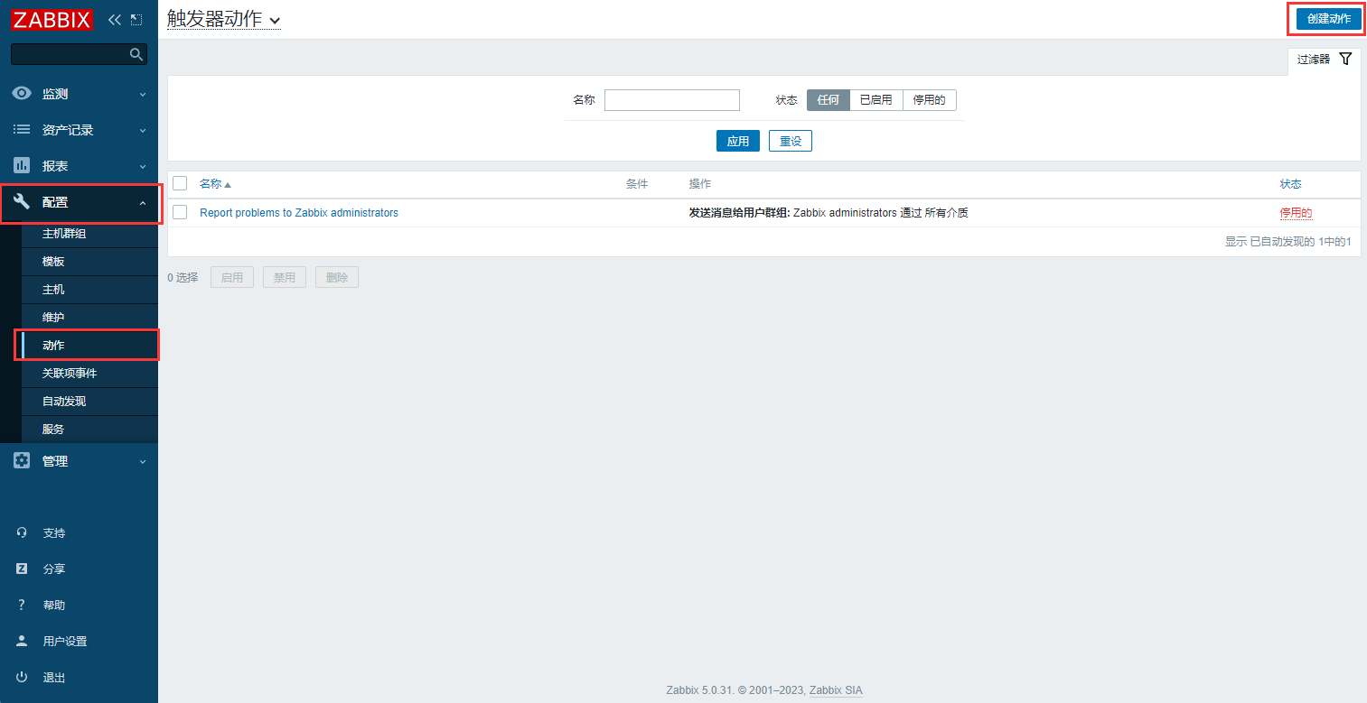Open 主机群组 submenu item
This screenshot has width=1367, height=703.
(64, 234)
